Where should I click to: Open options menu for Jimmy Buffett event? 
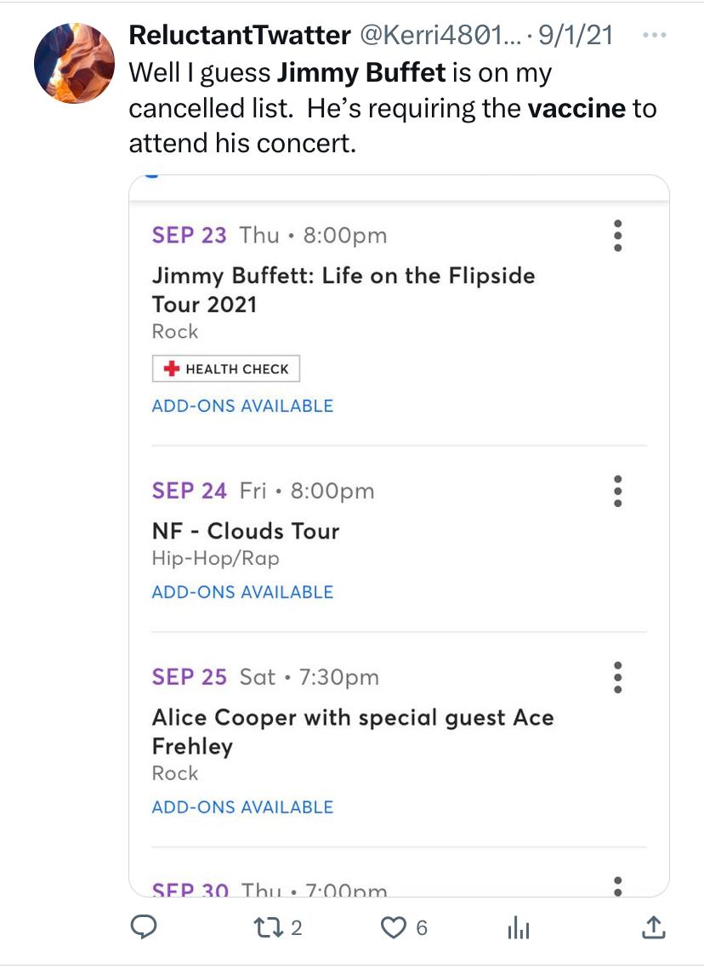pos(617,236)
